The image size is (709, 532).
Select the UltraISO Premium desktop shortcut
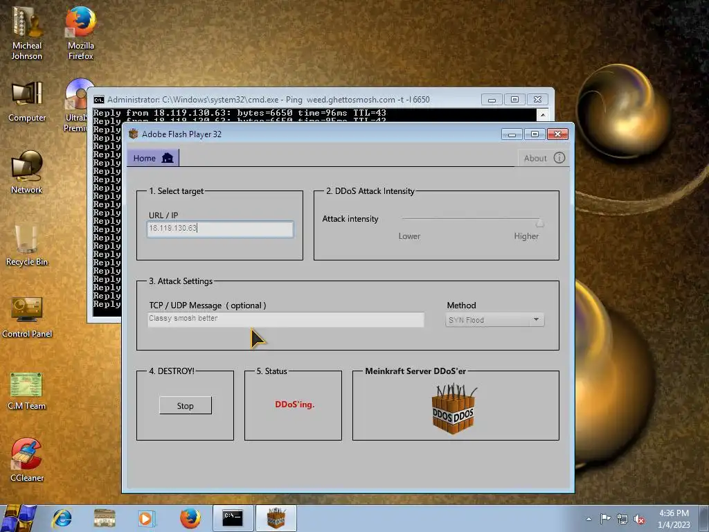tap(77, 105)
